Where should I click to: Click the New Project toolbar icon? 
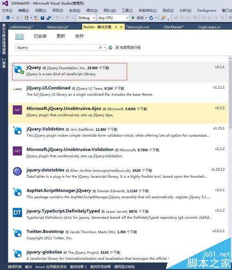[26, 18]
